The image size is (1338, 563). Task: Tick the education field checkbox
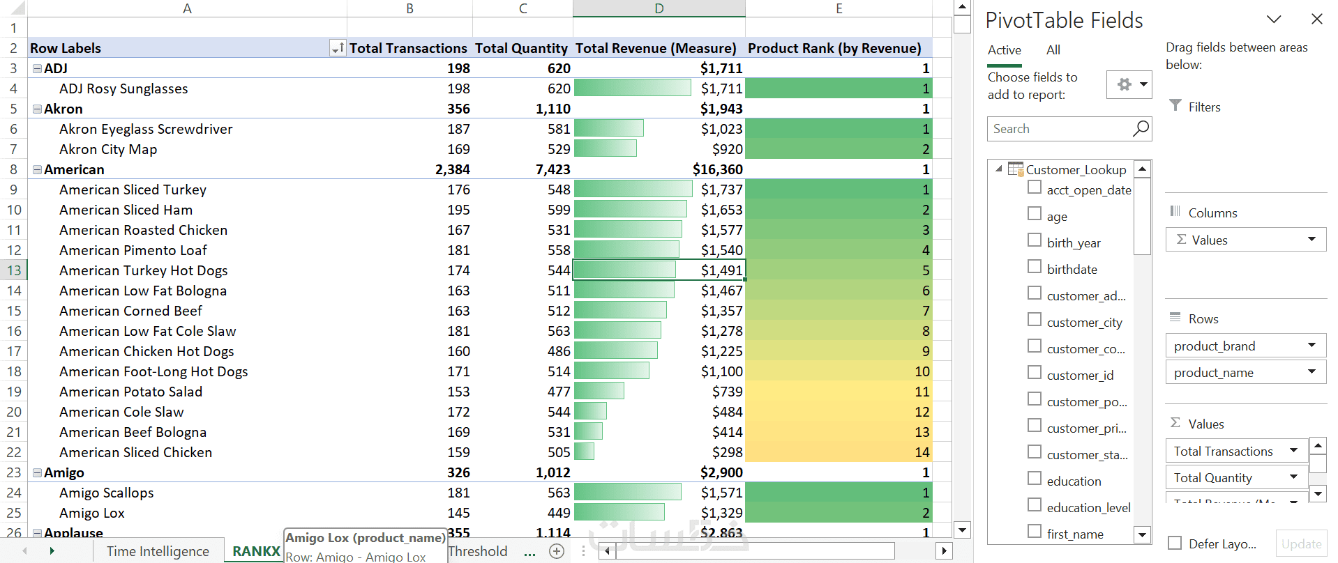click(1035, 479)
